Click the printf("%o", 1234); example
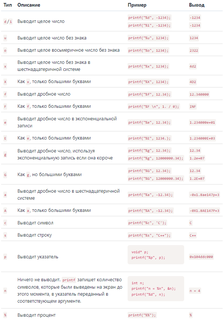The image size is (223, 320). coord(148,51)
